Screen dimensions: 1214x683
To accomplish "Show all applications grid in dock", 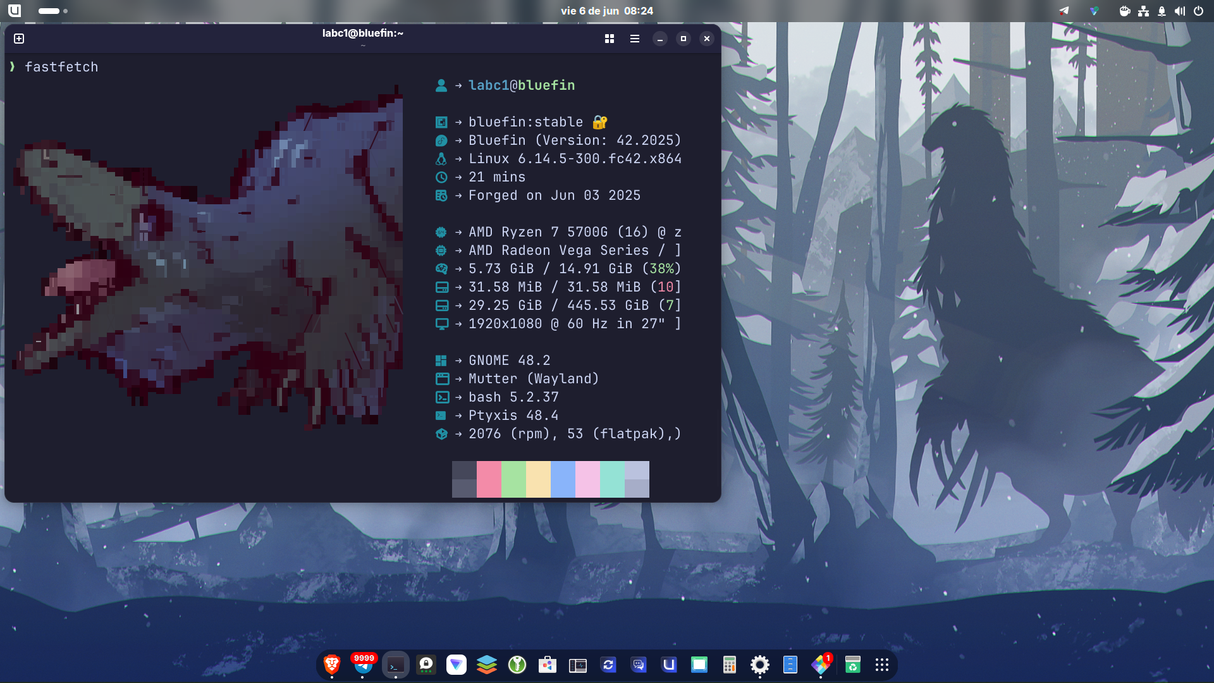I will 882,665.
